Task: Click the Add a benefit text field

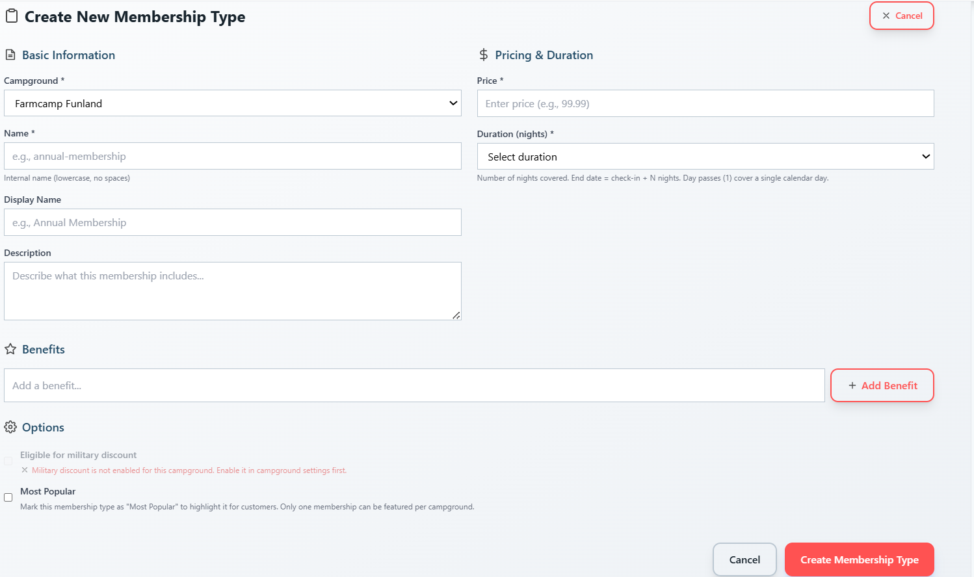Action: click(x=414, y=385)
